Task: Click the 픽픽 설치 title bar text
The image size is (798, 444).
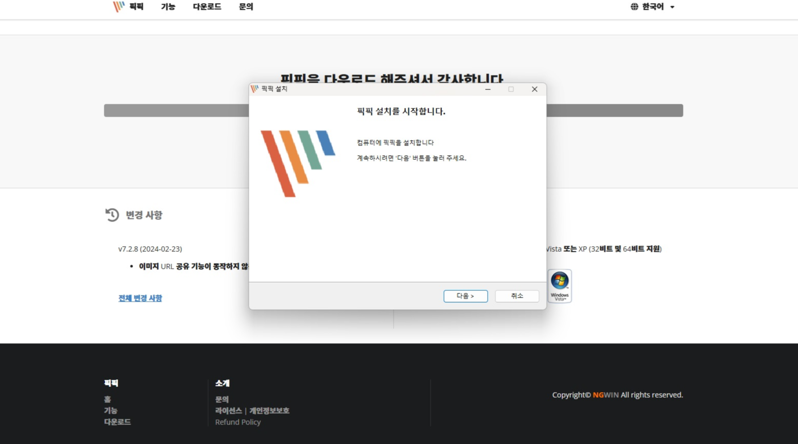Action: 274,89
